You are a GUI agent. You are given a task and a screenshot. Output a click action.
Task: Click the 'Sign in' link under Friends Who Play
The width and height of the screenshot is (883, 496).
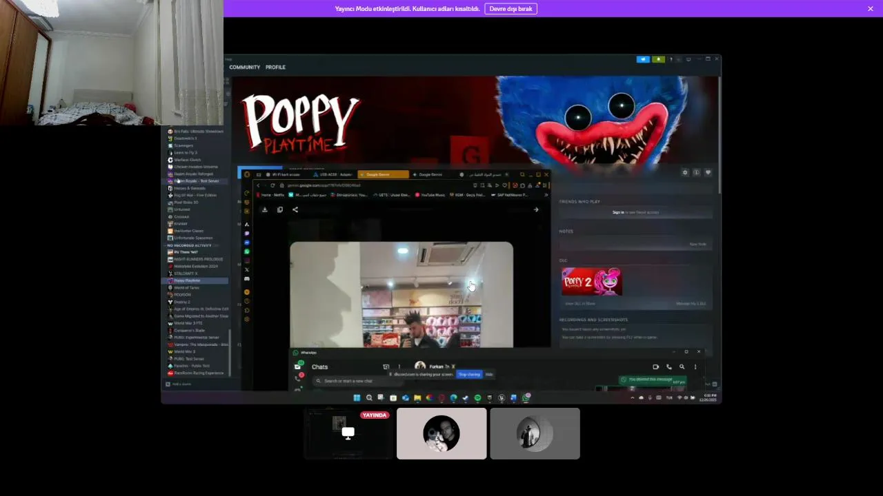click(618, 212)
